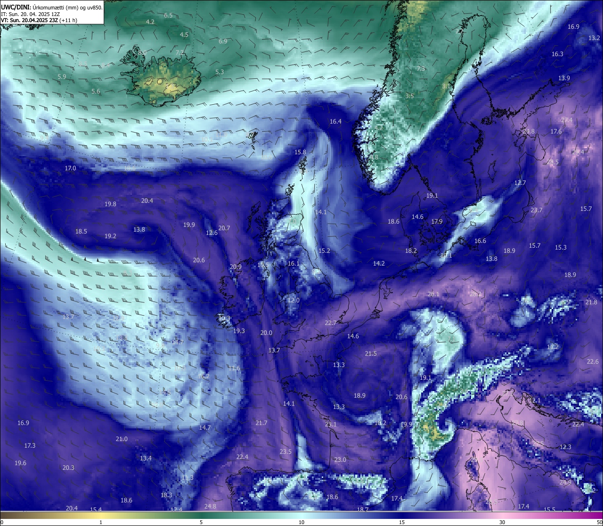Click the 19.3 value south of Ireland

[239, 331]
